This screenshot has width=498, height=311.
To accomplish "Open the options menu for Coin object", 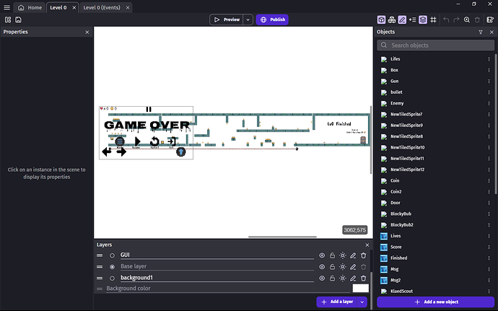I will 489,180.
